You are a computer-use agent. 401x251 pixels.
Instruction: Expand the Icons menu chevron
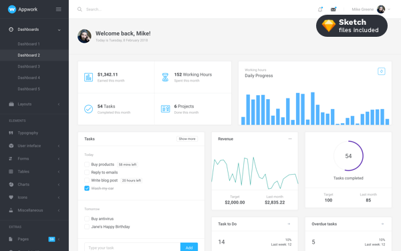coord(59,197)
